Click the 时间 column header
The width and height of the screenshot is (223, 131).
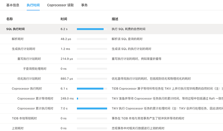[x=64, y=19]
